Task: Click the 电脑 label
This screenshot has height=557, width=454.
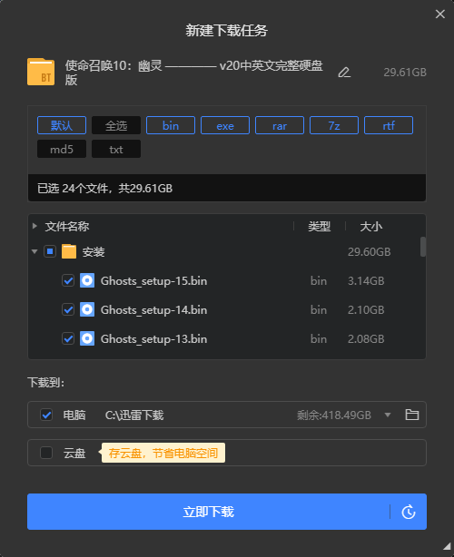Action: click(74, 415)
